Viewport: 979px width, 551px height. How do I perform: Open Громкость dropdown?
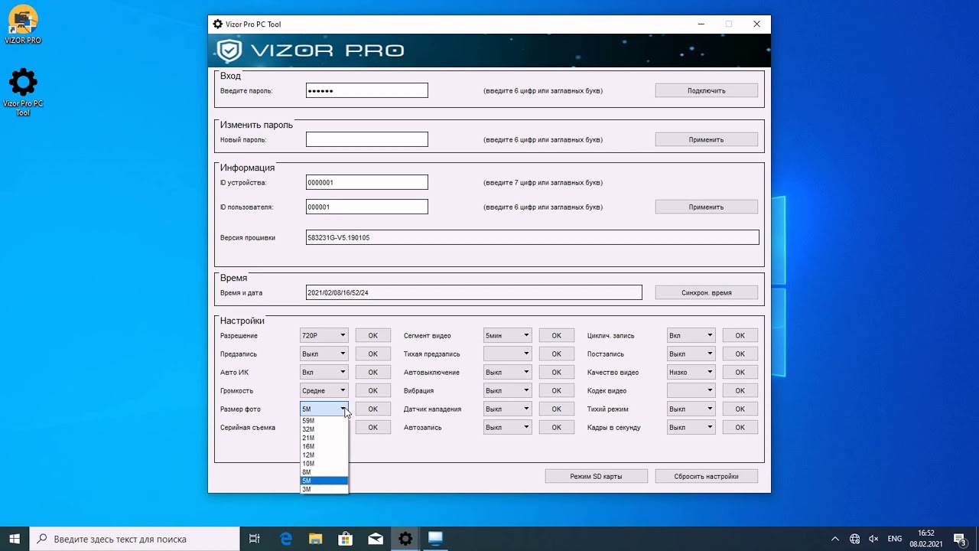click(324, 390)
